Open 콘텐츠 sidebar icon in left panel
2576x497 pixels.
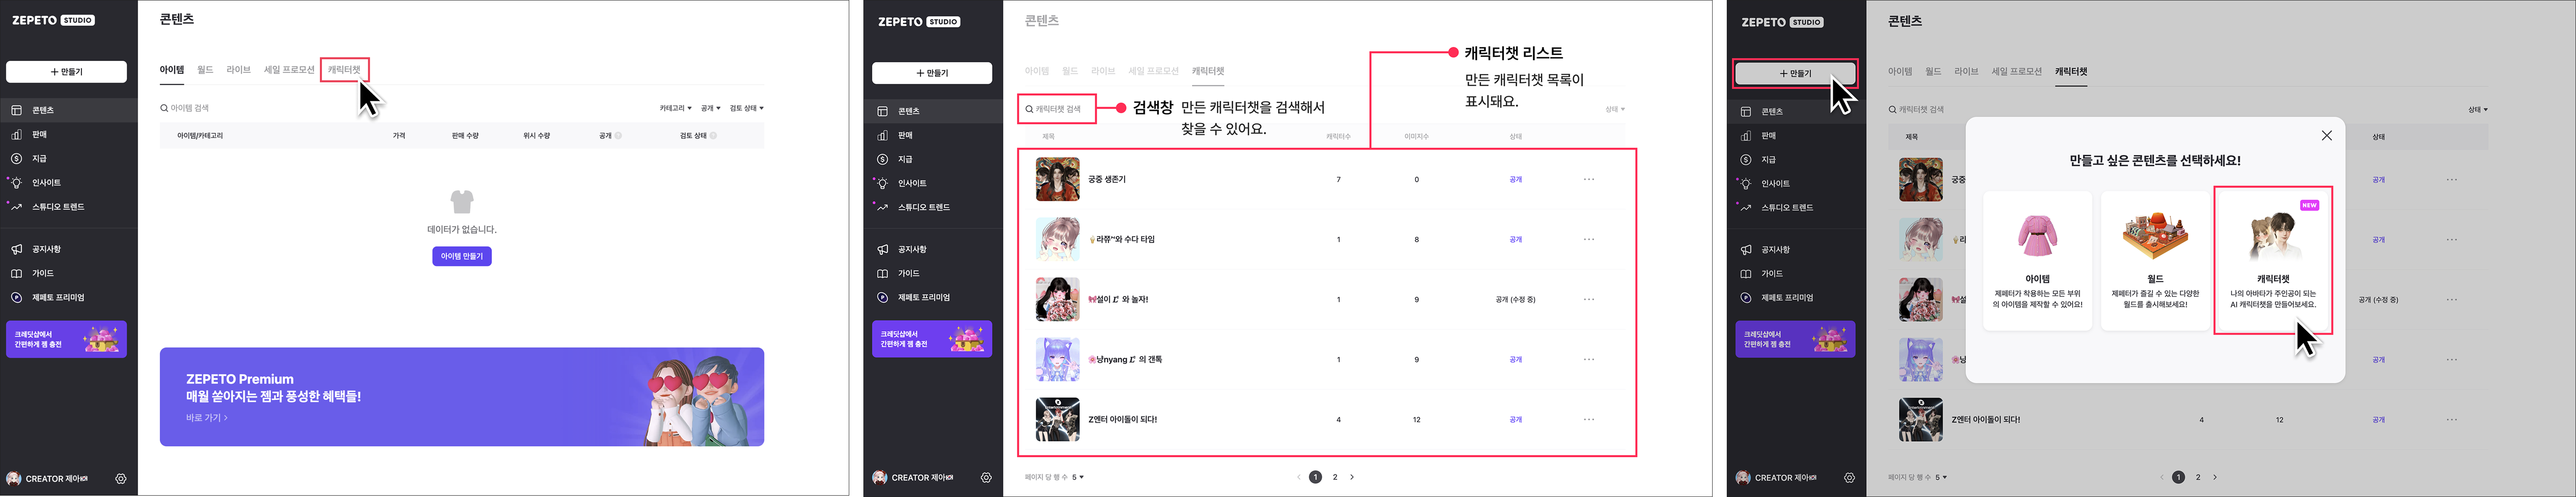coord(16,110)
